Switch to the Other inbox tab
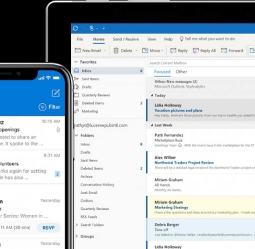The height and width of the screenshot is (249, 255). pos(181,72)
